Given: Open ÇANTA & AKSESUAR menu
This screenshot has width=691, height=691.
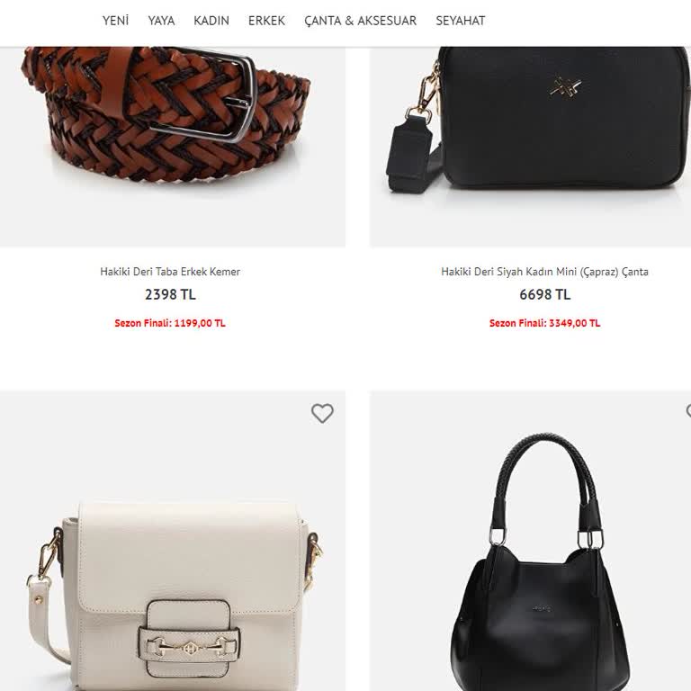Looking at the screenshot, I should (x=361, y=21).
